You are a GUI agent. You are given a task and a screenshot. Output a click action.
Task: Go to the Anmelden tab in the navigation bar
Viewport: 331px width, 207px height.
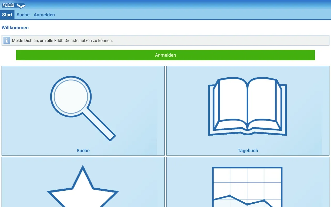[44, 15]
